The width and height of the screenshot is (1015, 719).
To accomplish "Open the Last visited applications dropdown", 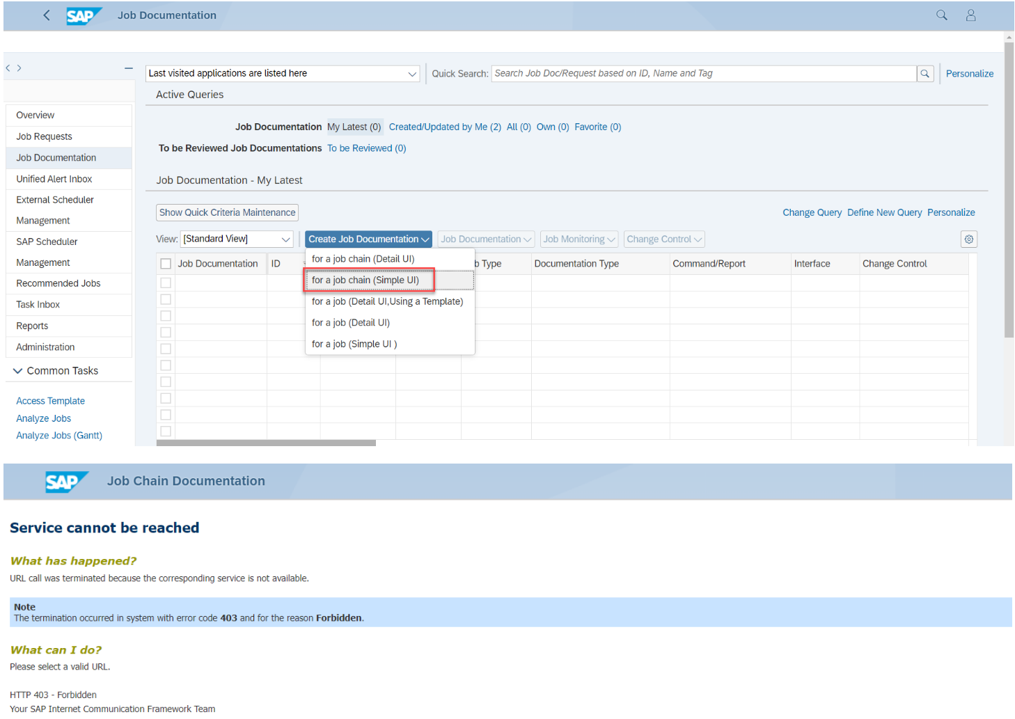I will pyautogui.click(x=283, y=74).
